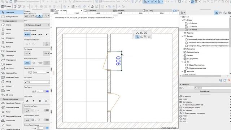This screenshot has width=231, height=130.
Task: Open Project Map view in navigator header
Action: click(x=216, y=13)
